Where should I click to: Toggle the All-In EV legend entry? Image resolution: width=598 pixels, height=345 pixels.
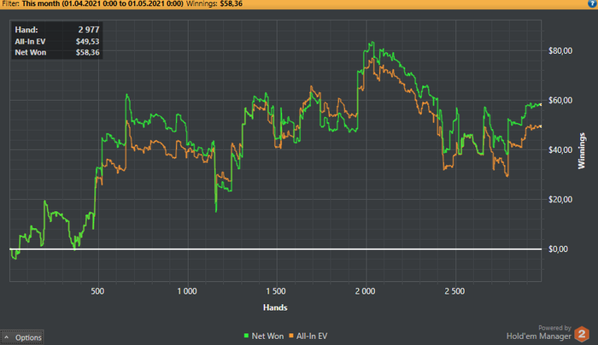[x=308, y=336]
